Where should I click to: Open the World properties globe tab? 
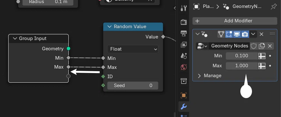pyautogui.click(x=184, y=67)
